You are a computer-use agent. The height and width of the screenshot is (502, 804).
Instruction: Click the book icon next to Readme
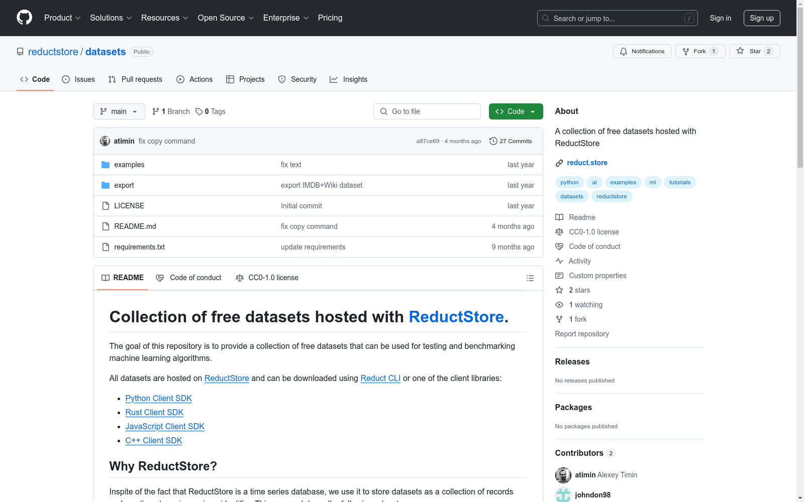tap(559, 217)
